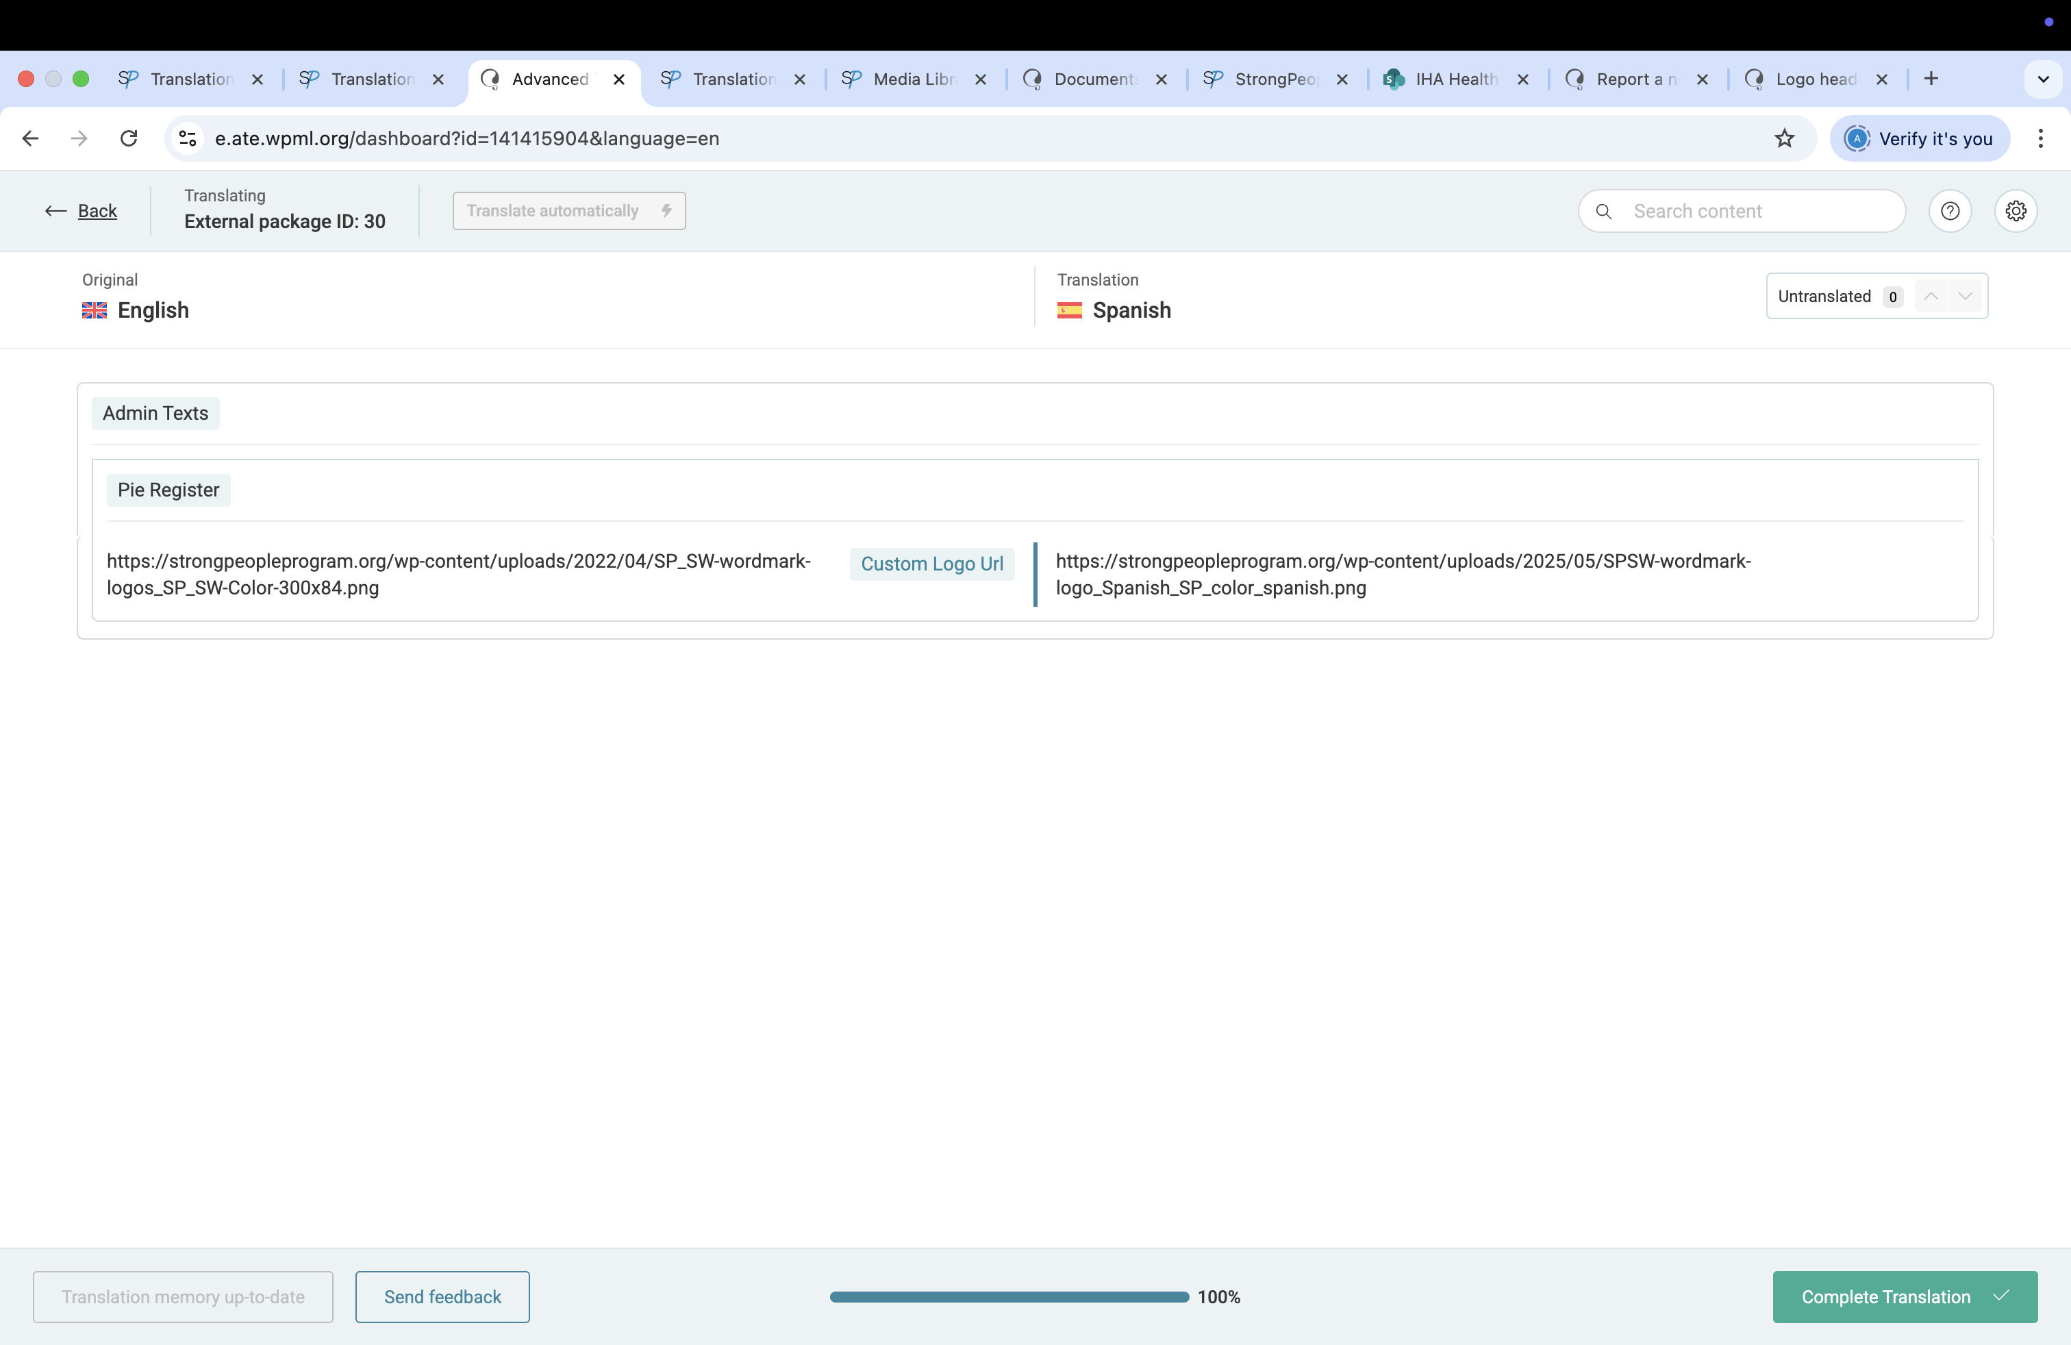Click the Translate automatically button
The width and height of the screenshot is (2071, 1345).
click(x=568, y=210)
